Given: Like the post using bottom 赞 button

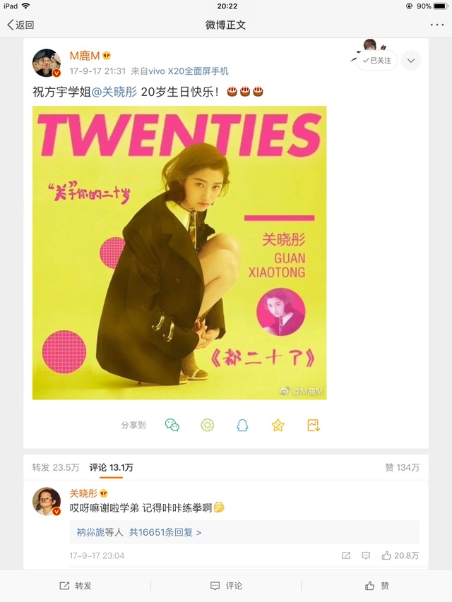Looking at the screenshot, I should 376,586.
